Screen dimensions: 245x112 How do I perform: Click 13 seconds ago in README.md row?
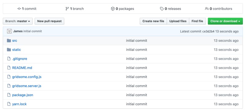[x=226, y=68]
